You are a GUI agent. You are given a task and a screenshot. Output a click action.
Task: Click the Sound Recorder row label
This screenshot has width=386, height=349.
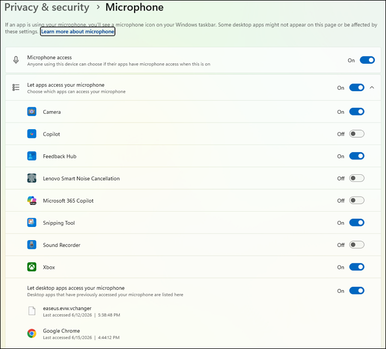click(62, 245)
